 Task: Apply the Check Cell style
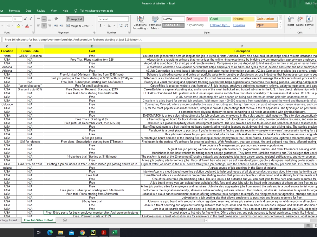(x=173, y=25)
